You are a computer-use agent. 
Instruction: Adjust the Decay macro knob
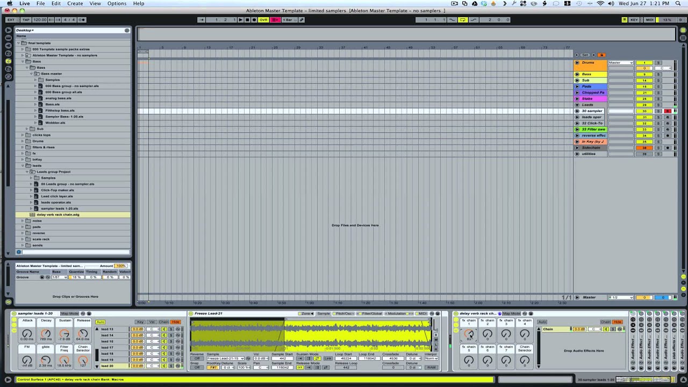point(46,333)
